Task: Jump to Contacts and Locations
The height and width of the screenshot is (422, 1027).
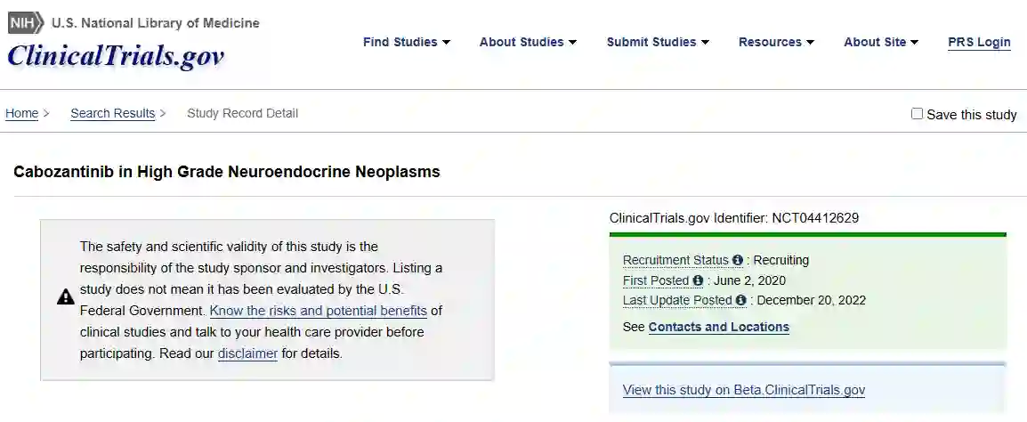Action: coord(718,327)
